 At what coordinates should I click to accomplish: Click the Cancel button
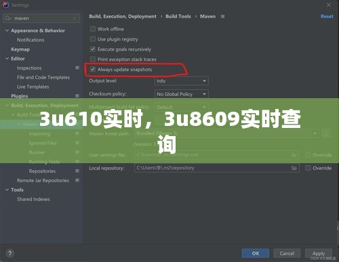coord(287,253)
